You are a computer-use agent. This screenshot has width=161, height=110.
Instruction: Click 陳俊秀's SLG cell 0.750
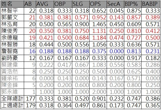click(81, 31)
